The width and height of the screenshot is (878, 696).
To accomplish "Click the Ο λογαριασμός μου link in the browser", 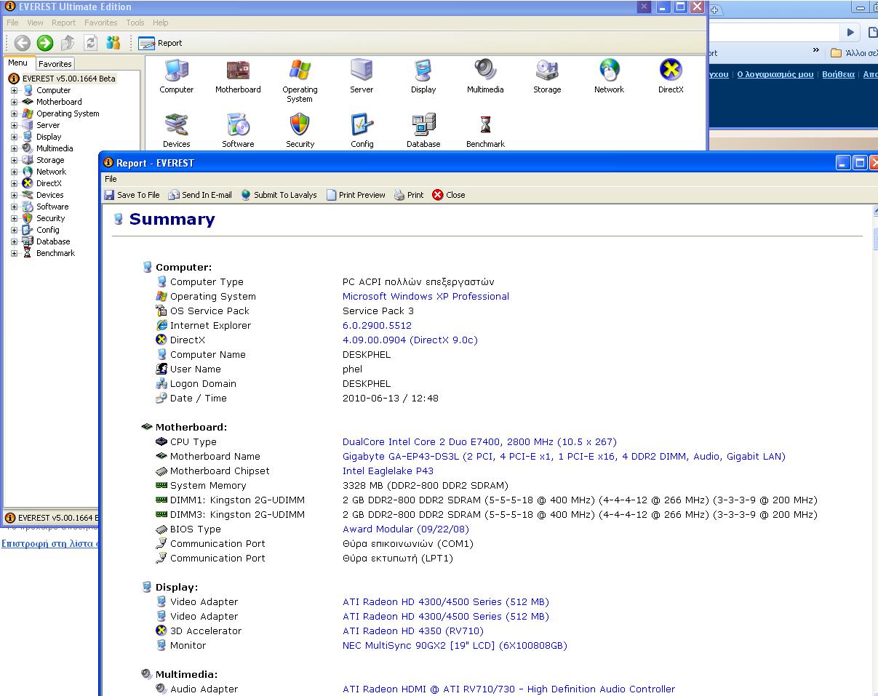I will tap(775, 74).
